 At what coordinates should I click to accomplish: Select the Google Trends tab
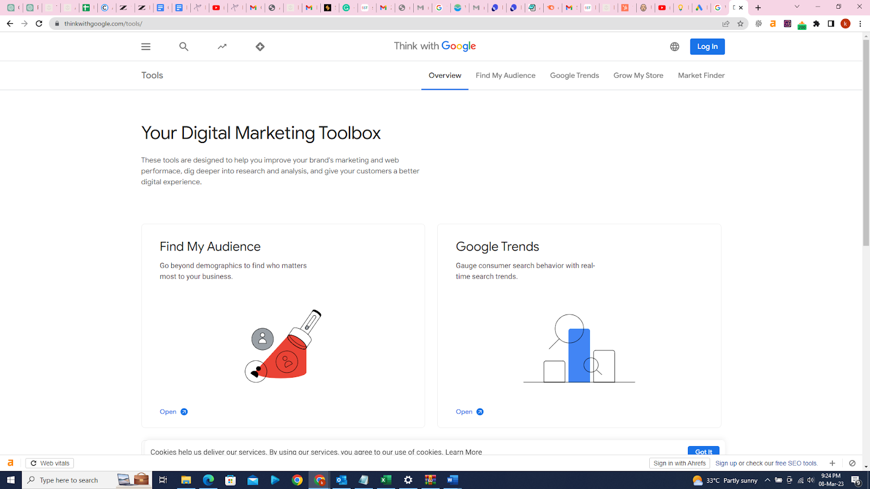(574, 76)
